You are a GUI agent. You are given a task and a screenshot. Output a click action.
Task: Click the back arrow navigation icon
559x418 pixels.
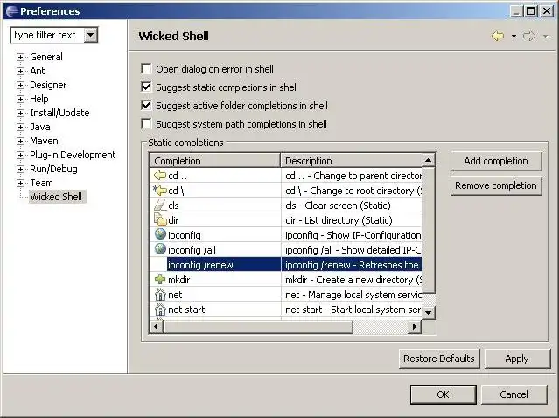pos(498,36)
